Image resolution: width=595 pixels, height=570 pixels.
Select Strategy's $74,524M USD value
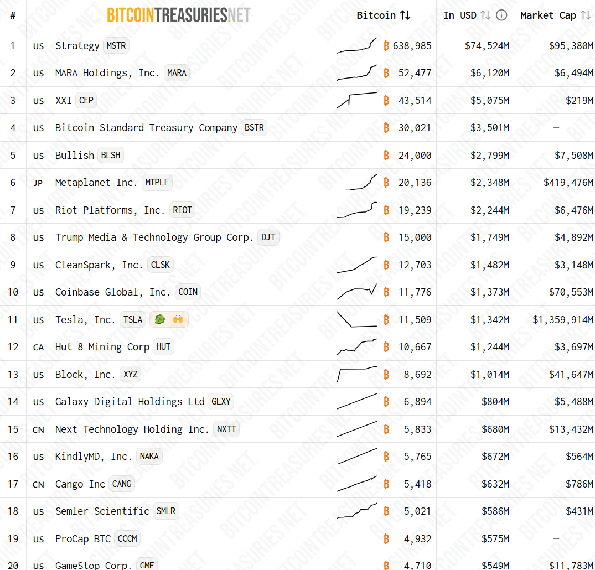[487, 46]
